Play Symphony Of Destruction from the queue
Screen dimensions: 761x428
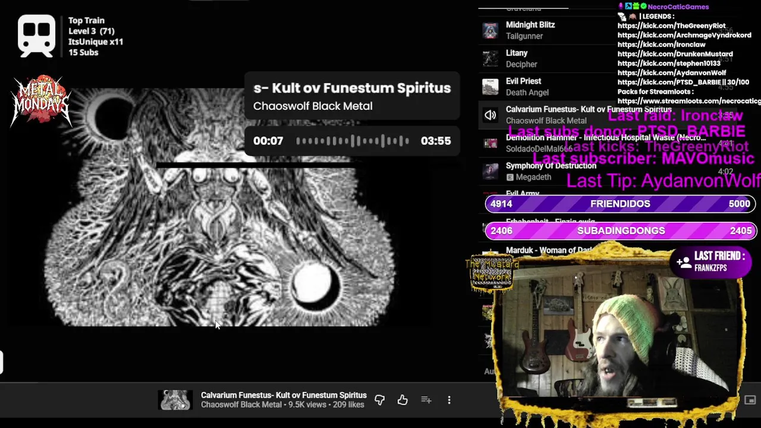click(x=551, y=166)
